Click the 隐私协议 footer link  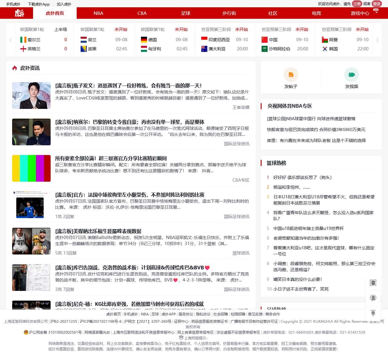coord(203,314)
